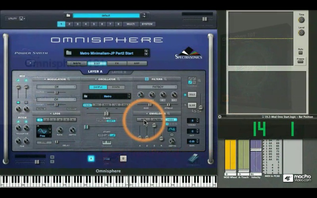Image resolution: width=317 pixels, height=198 pixels.
Task: Open the top default patch folder icon
Action: point(68,15)
